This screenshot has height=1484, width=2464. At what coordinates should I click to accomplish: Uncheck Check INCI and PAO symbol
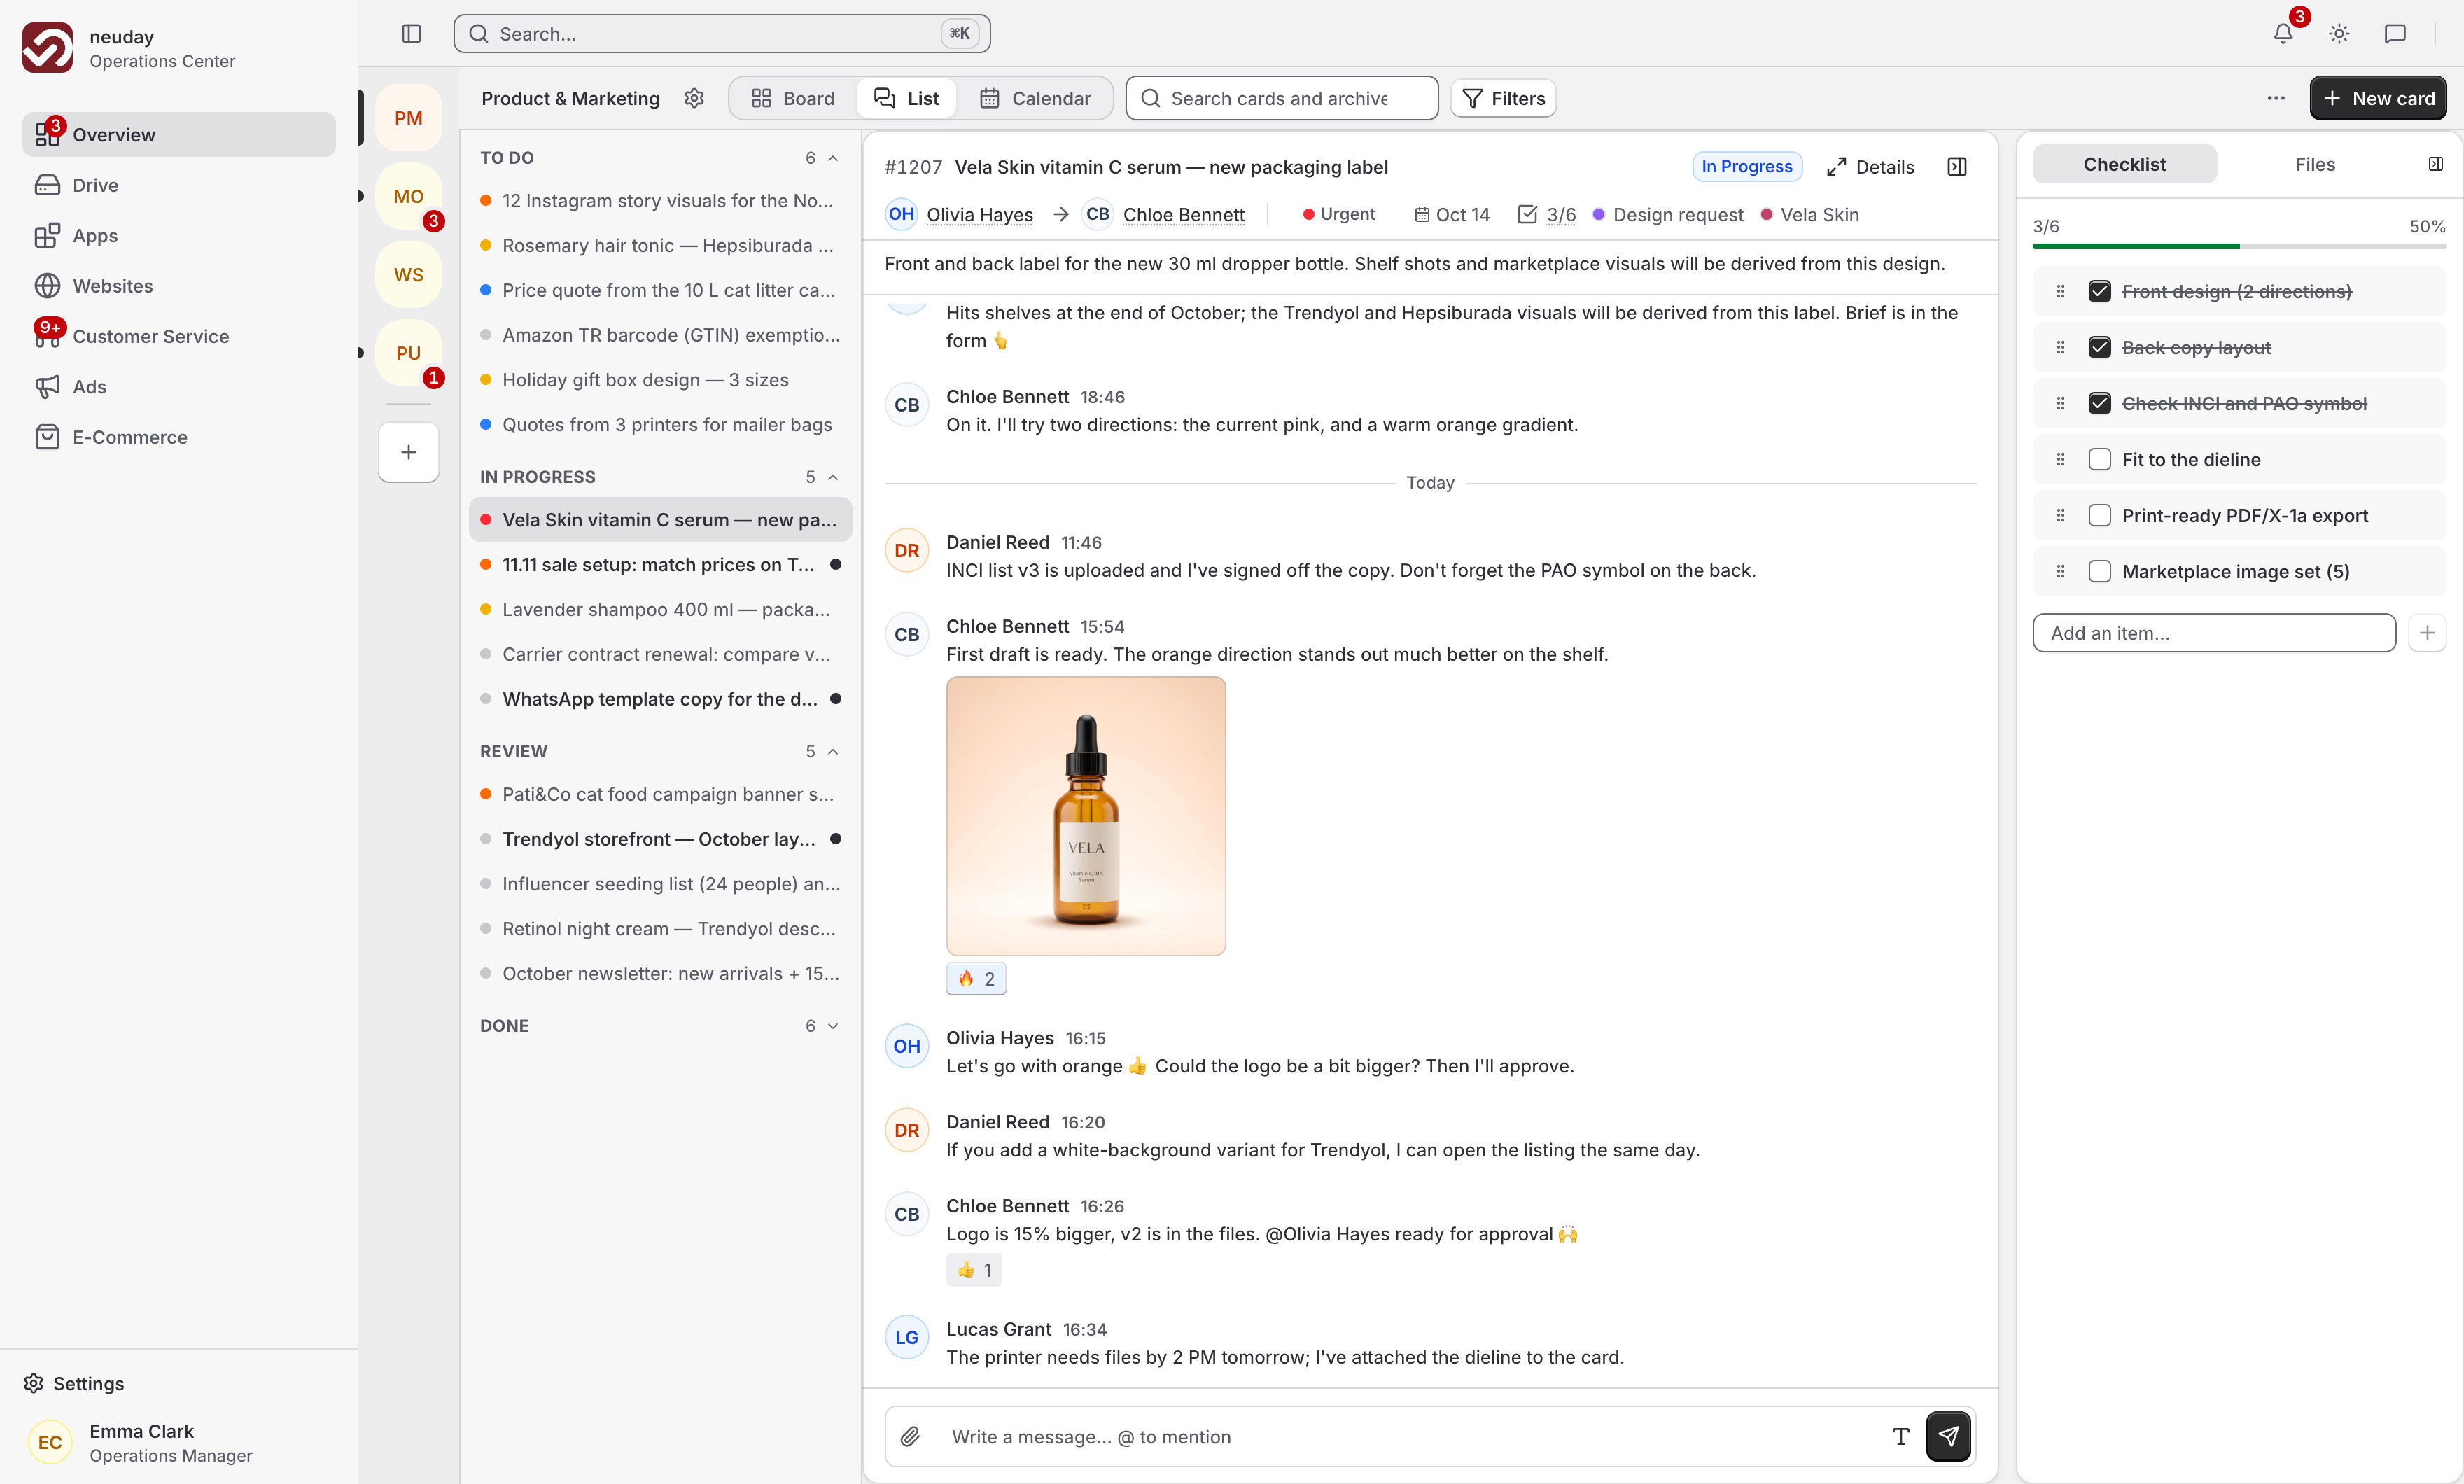tap(2099, 404)
